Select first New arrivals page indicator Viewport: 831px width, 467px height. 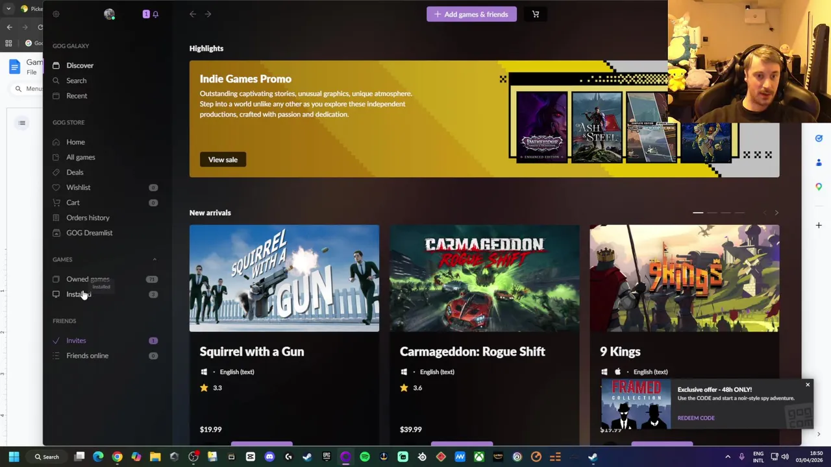[x=698, y=213]
